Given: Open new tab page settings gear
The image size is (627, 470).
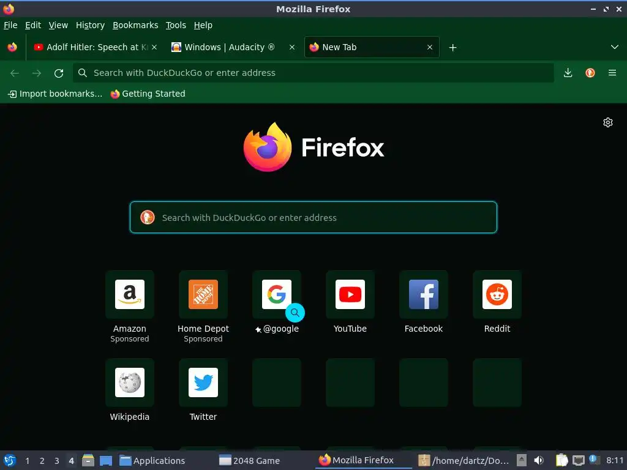Looking at the screenshot, I should (608, 122).
